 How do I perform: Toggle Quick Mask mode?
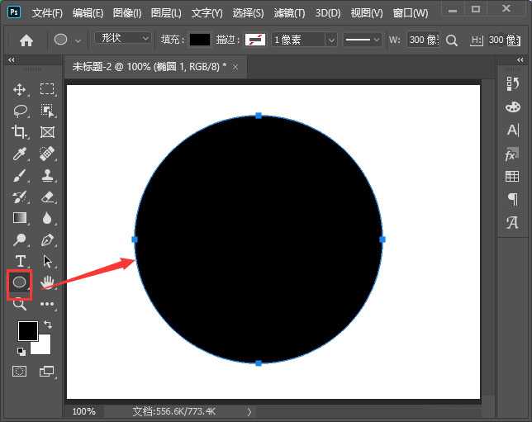20,372
